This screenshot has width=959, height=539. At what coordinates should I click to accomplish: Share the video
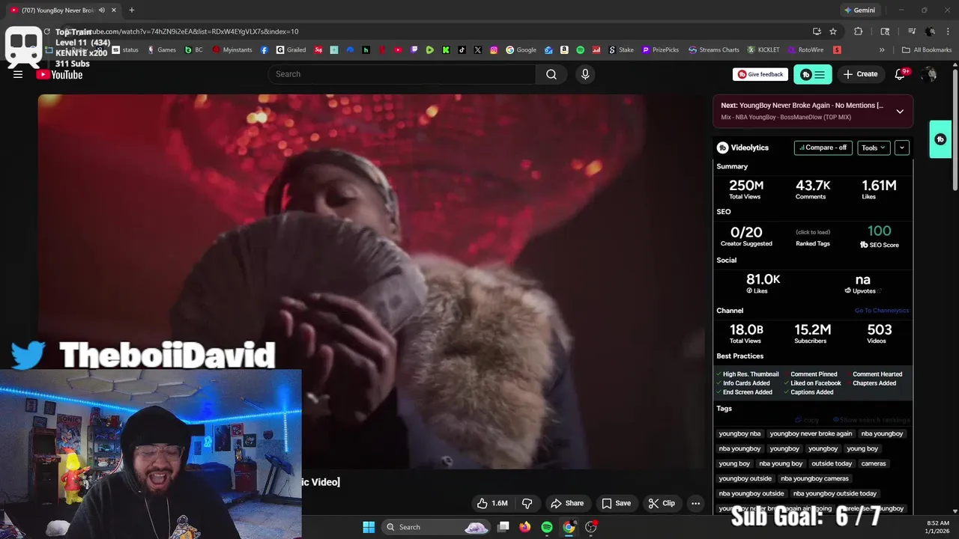click(567, 503)
